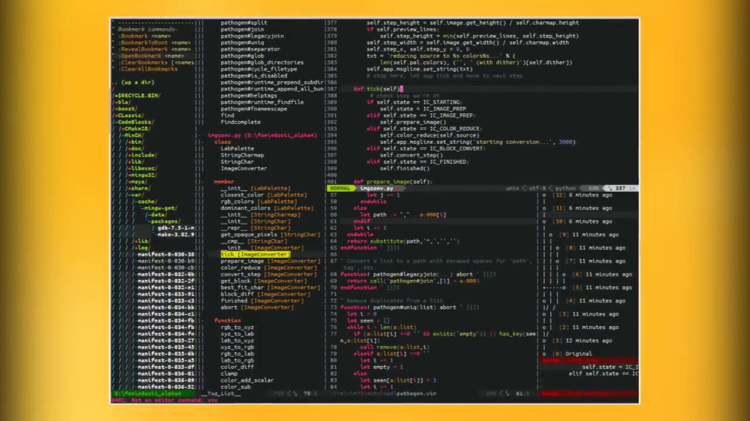
Task: Fold the class group in Tagbar
Action: pos(223,142)
